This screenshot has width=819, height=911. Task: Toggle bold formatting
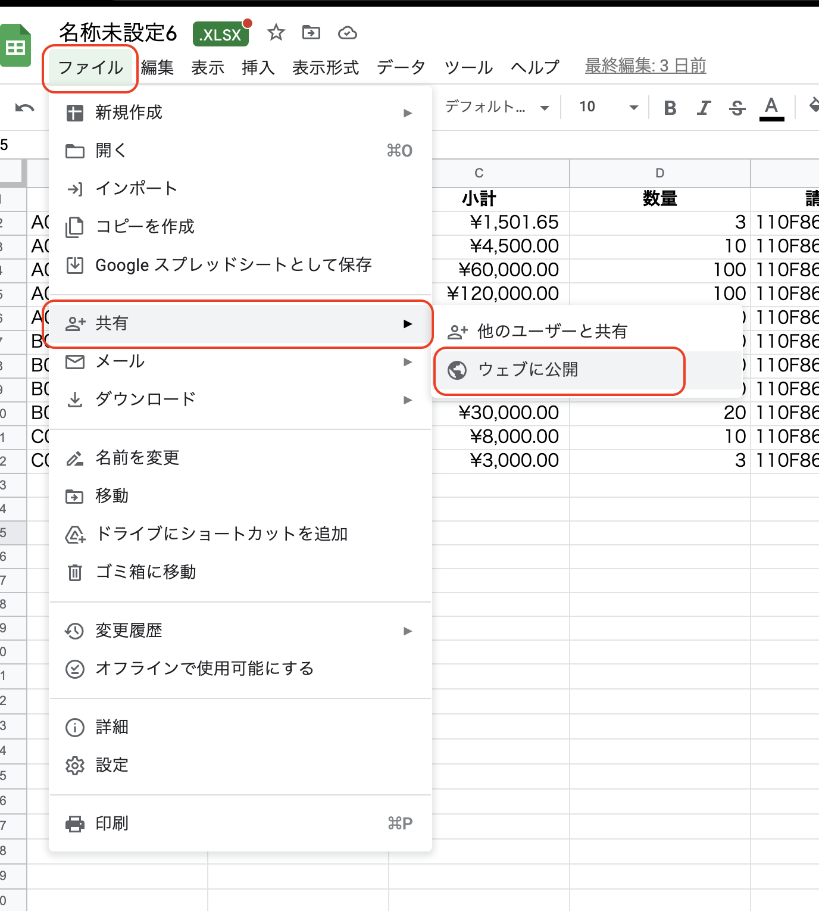[x=670, y=108]
